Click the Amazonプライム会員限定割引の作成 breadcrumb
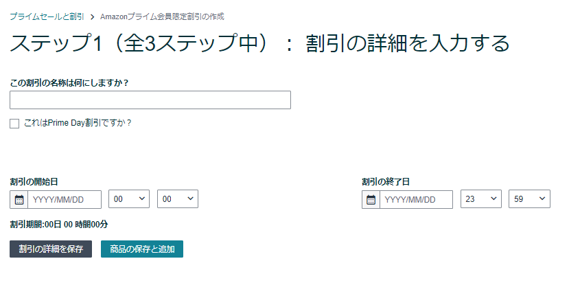This screenshot has height=283, width=569. pos(162,16)
